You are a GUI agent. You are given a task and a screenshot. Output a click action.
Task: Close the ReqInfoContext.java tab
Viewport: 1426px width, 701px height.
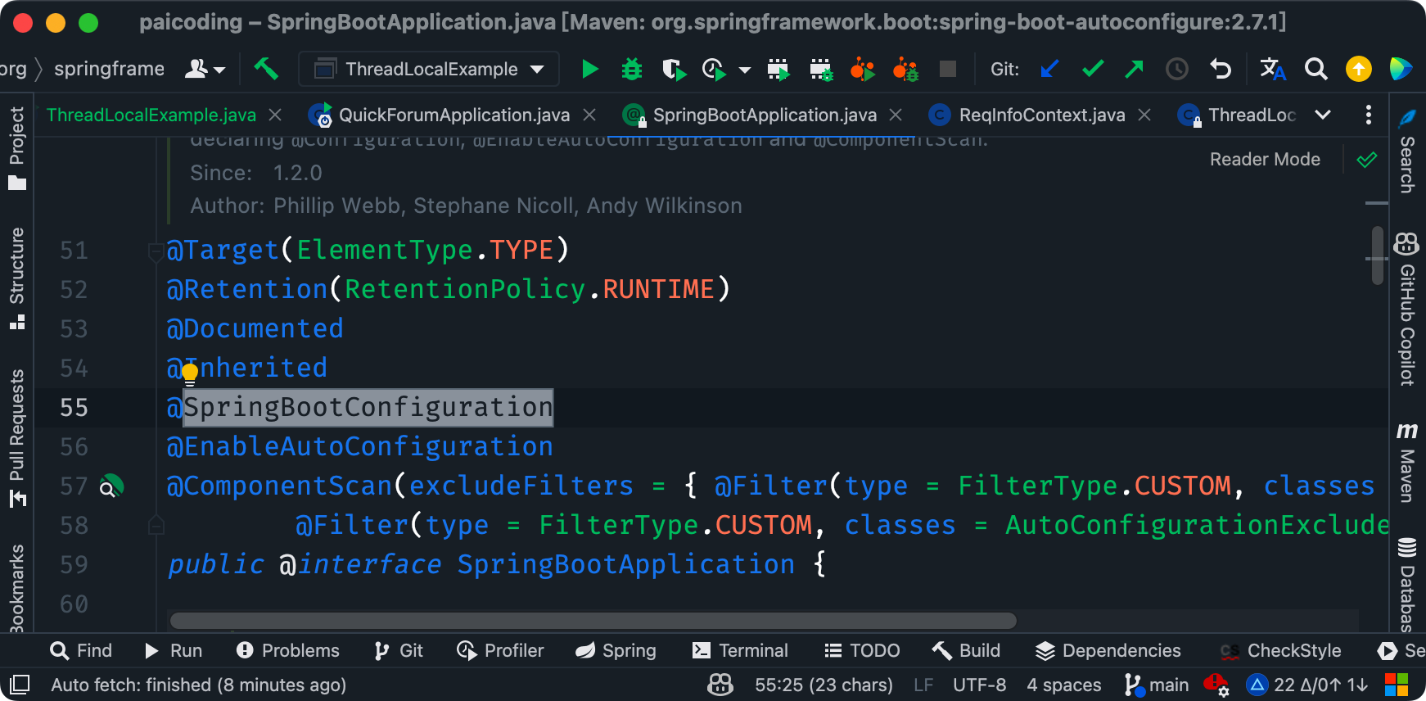click(1145, 115)
